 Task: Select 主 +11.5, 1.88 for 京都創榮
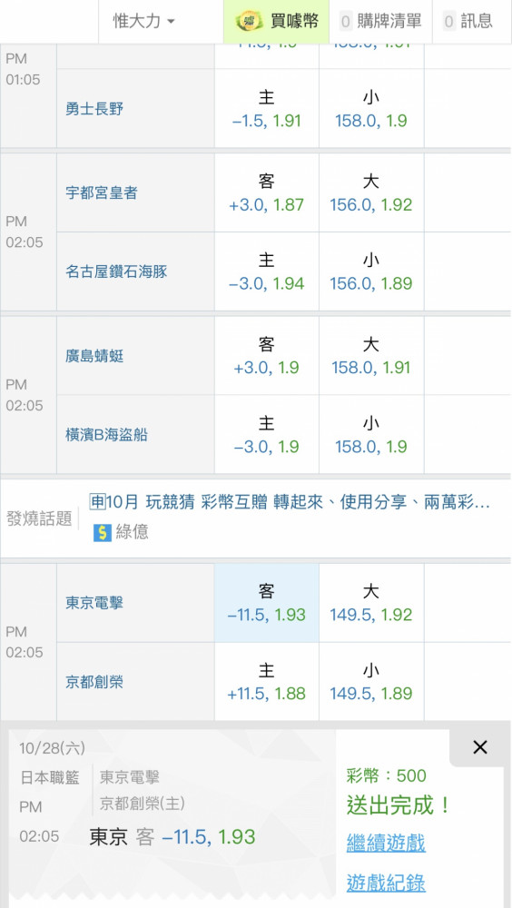(266, 682)
